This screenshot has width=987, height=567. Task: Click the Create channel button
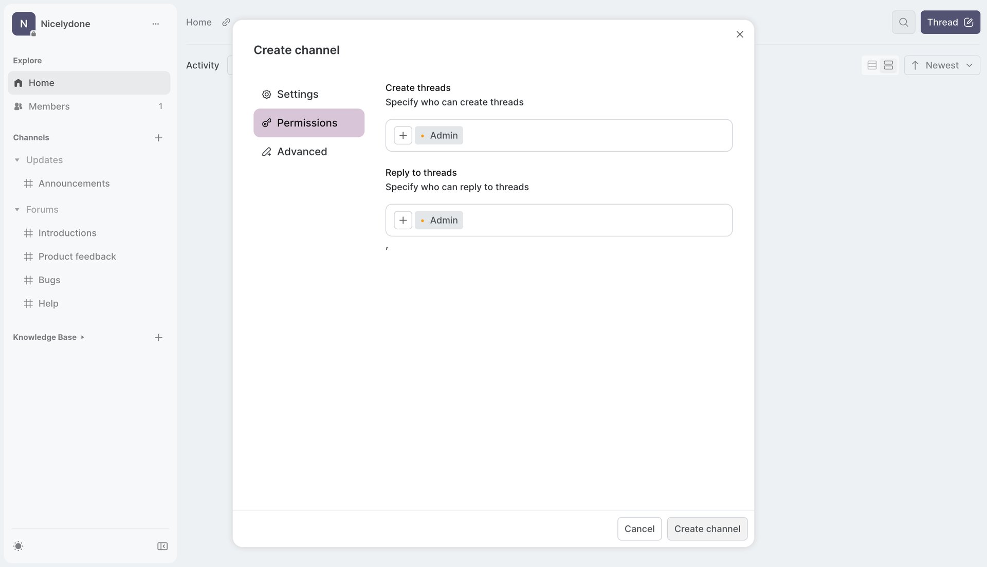pos(707,528)
